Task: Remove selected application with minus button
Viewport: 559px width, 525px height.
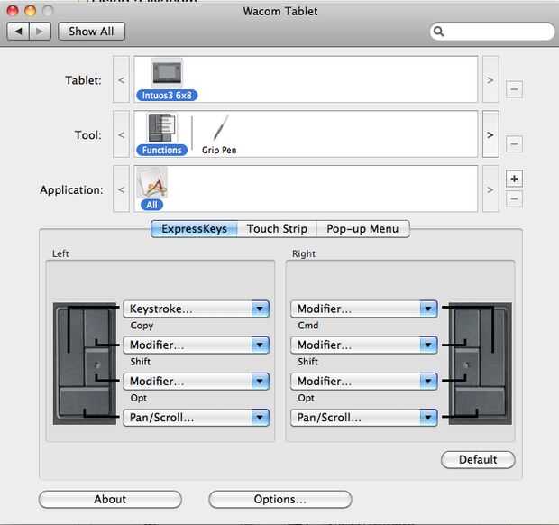Action: click(x=514, y=199)
